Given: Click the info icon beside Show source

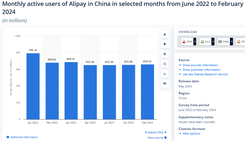Looking at the screenshot, I should [x=165, y=138].
